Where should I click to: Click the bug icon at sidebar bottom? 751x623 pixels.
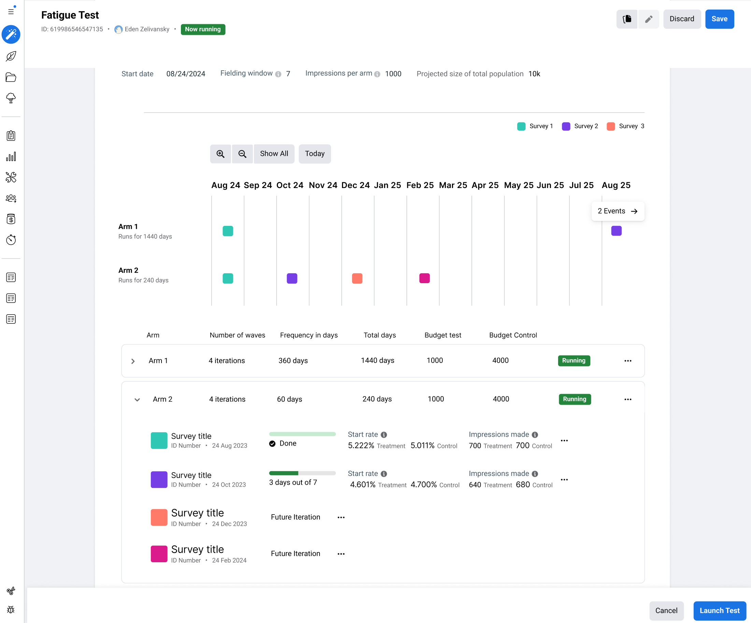[x=11, y=609]
